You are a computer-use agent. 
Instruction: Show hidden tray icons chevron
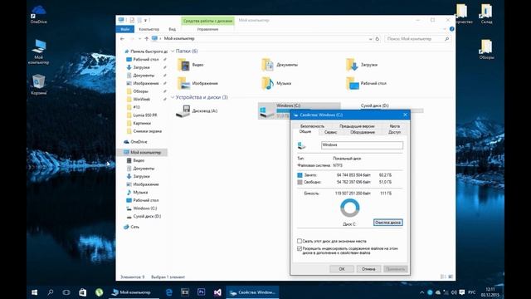[422, 292]
